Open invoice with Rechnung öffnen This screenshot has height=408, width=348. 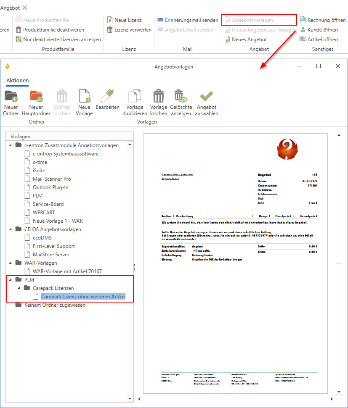pyautogui.click(x=322, y=20)
